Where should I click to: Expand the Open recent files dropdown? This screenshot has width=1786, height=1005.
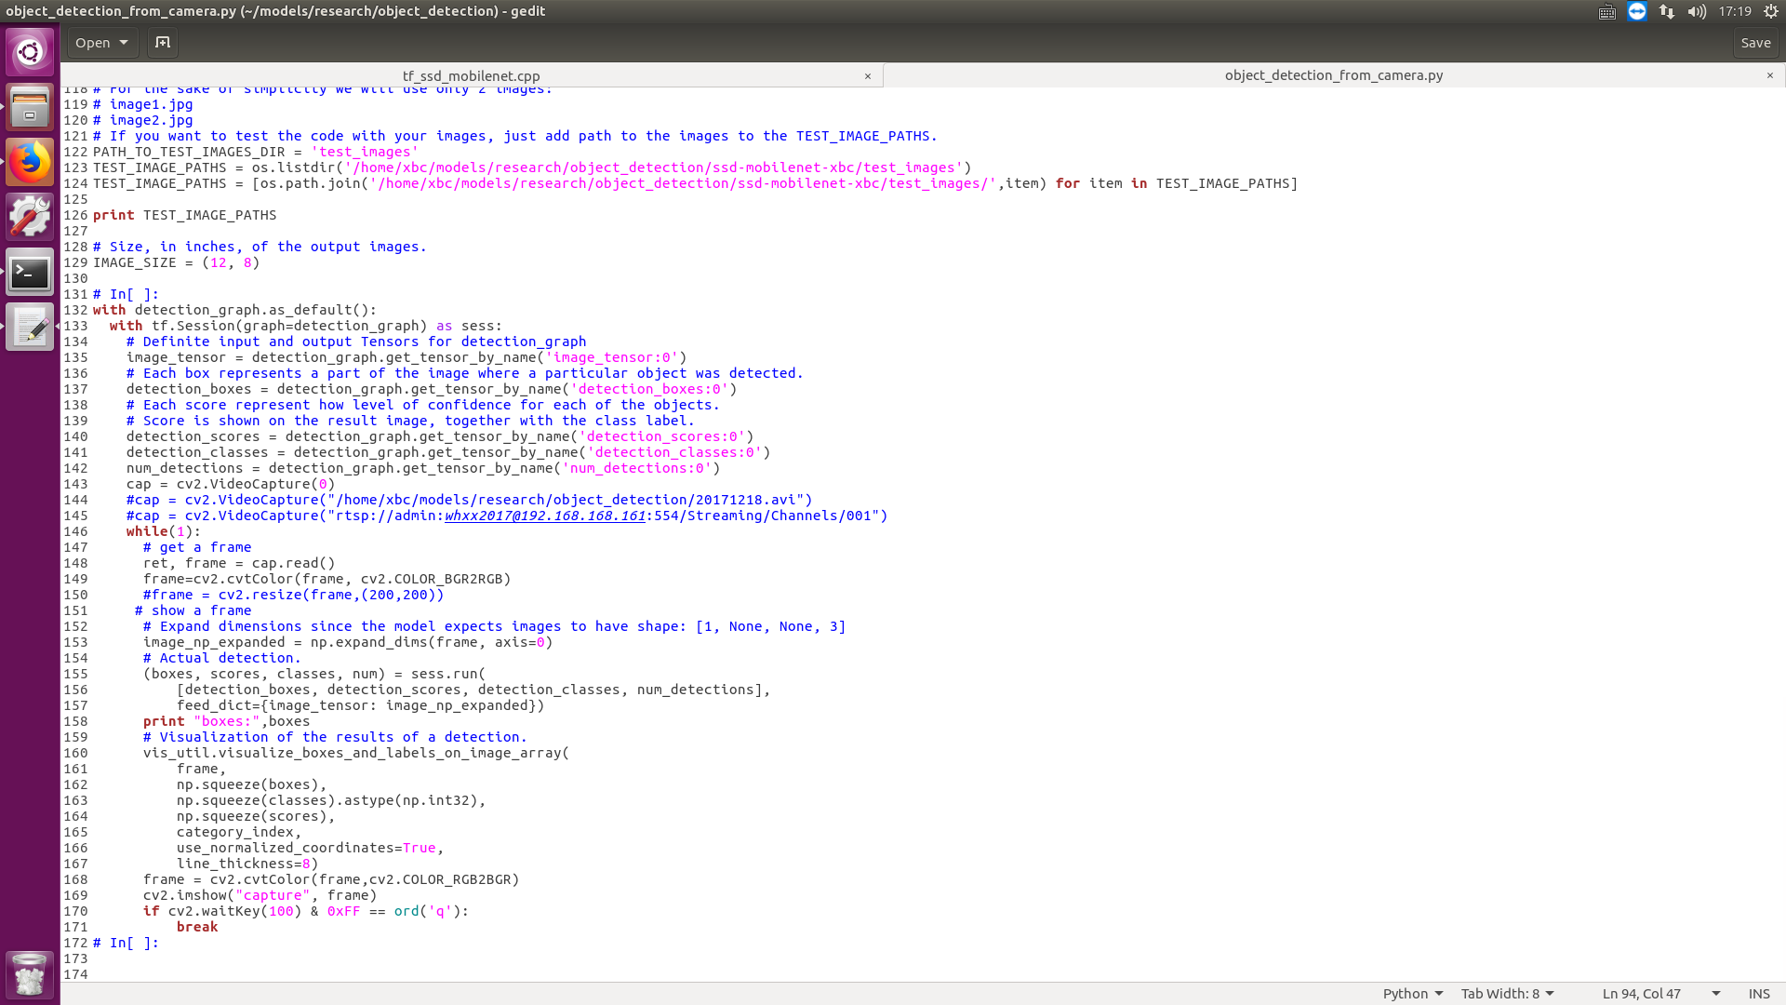[x=102, y=43]
